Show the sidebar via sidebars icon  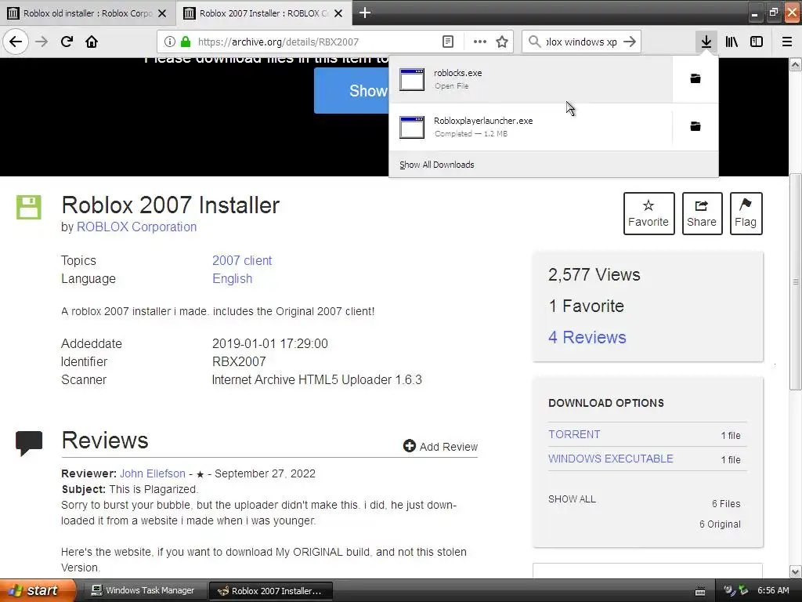point(757,42)
